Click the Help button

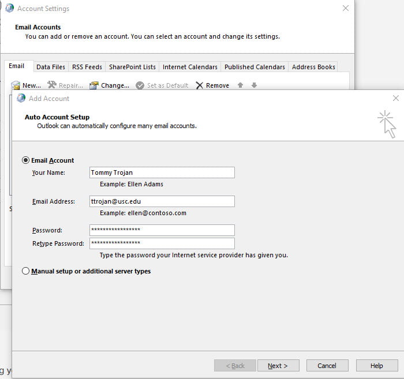coord(377,366)
